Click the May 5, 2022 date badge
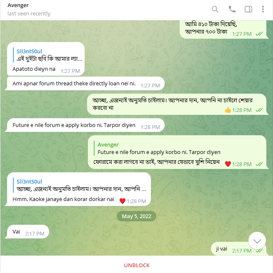The height and width of the screenshot is (273, 273). [x=136, y=216]
